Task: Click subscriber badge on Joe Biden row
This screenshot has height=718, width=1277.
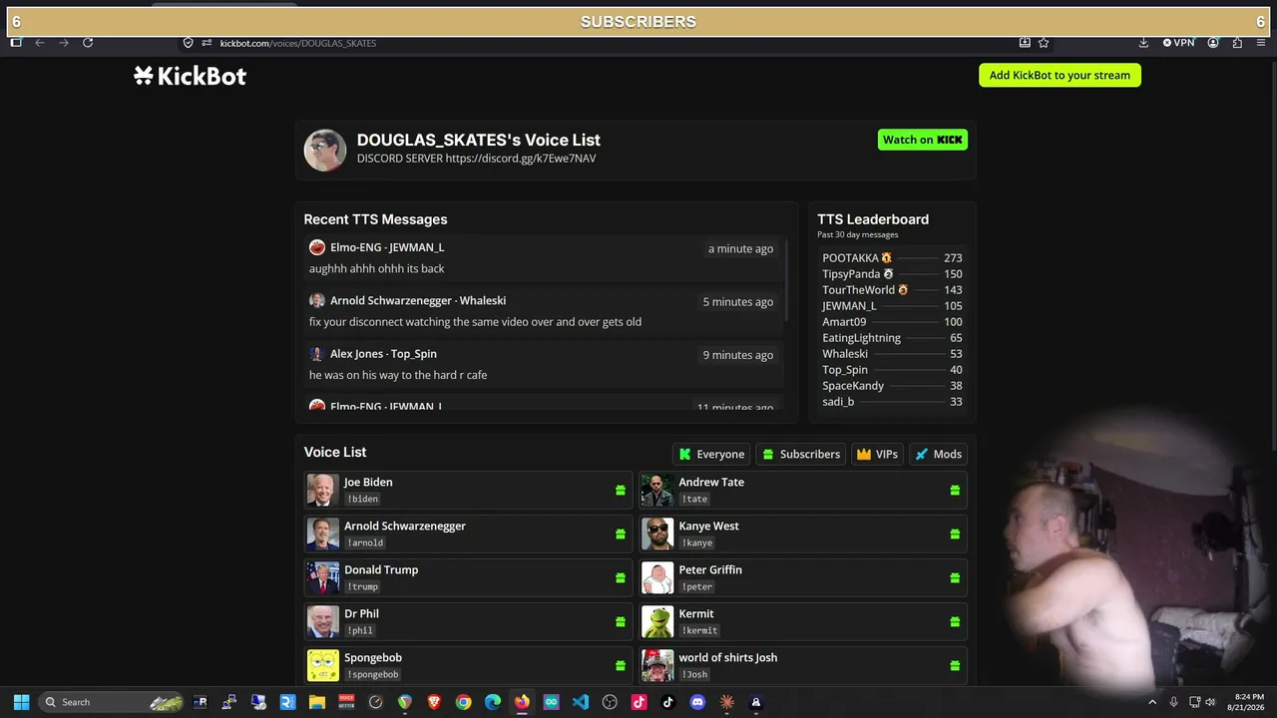Action: coord(621,491)
